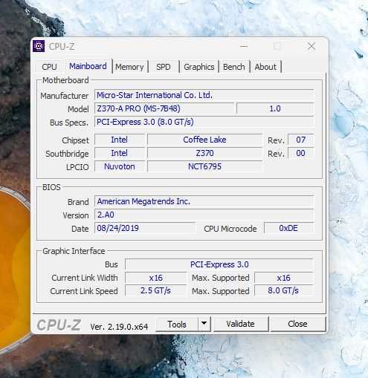The height and width of the screenshot is (378, 368).
Task: Click the Southbridge label
Action: point(67,154)
